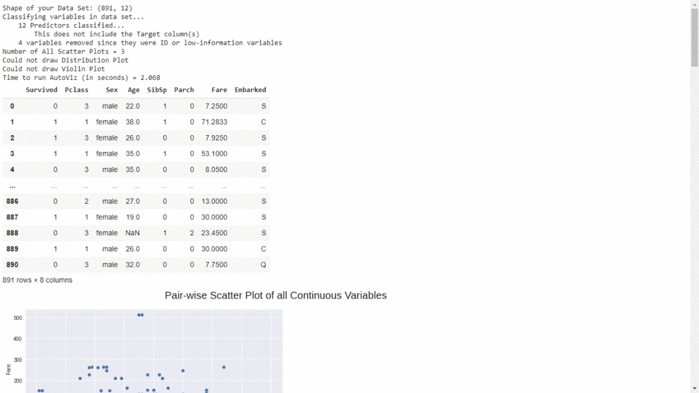699x393 pixels.
Task: Click the 891 rows × 8 columns label
Action: tap(37, 280)
